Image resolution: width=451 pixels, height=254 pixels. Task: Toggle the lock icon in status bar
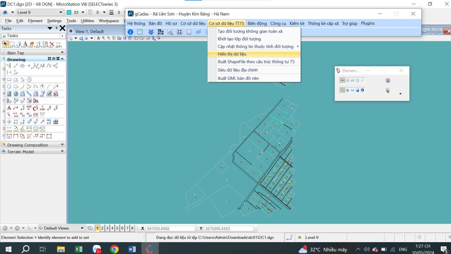(300, 237)
